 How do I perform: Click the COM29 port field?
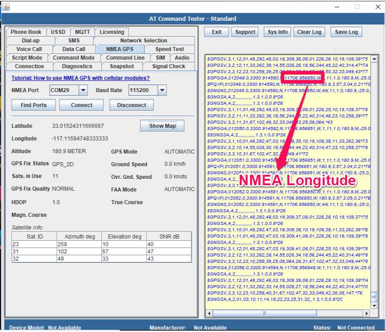point(64,90)
